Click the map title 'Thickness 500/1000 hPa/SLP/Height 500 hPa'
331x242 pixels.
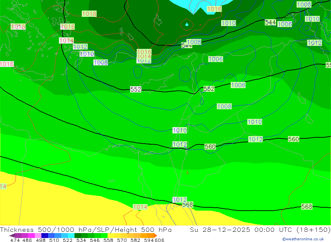[x=86, y=229]
